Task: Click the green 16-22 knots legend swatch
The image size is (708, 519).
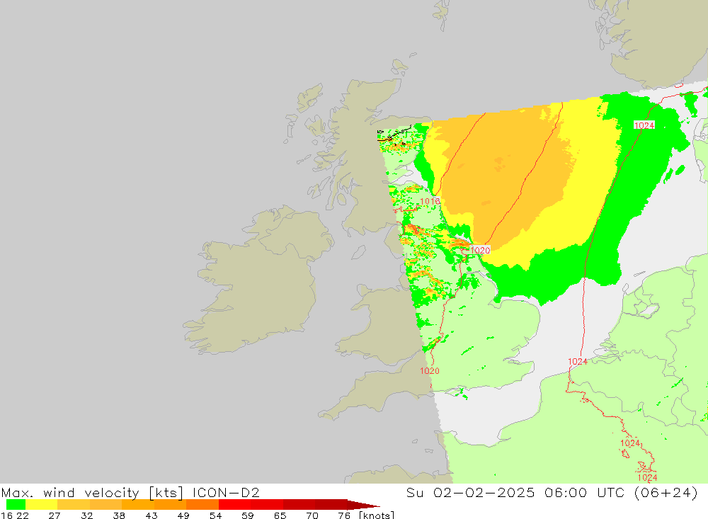Action: pyautogui.click(x=16, y=505)
